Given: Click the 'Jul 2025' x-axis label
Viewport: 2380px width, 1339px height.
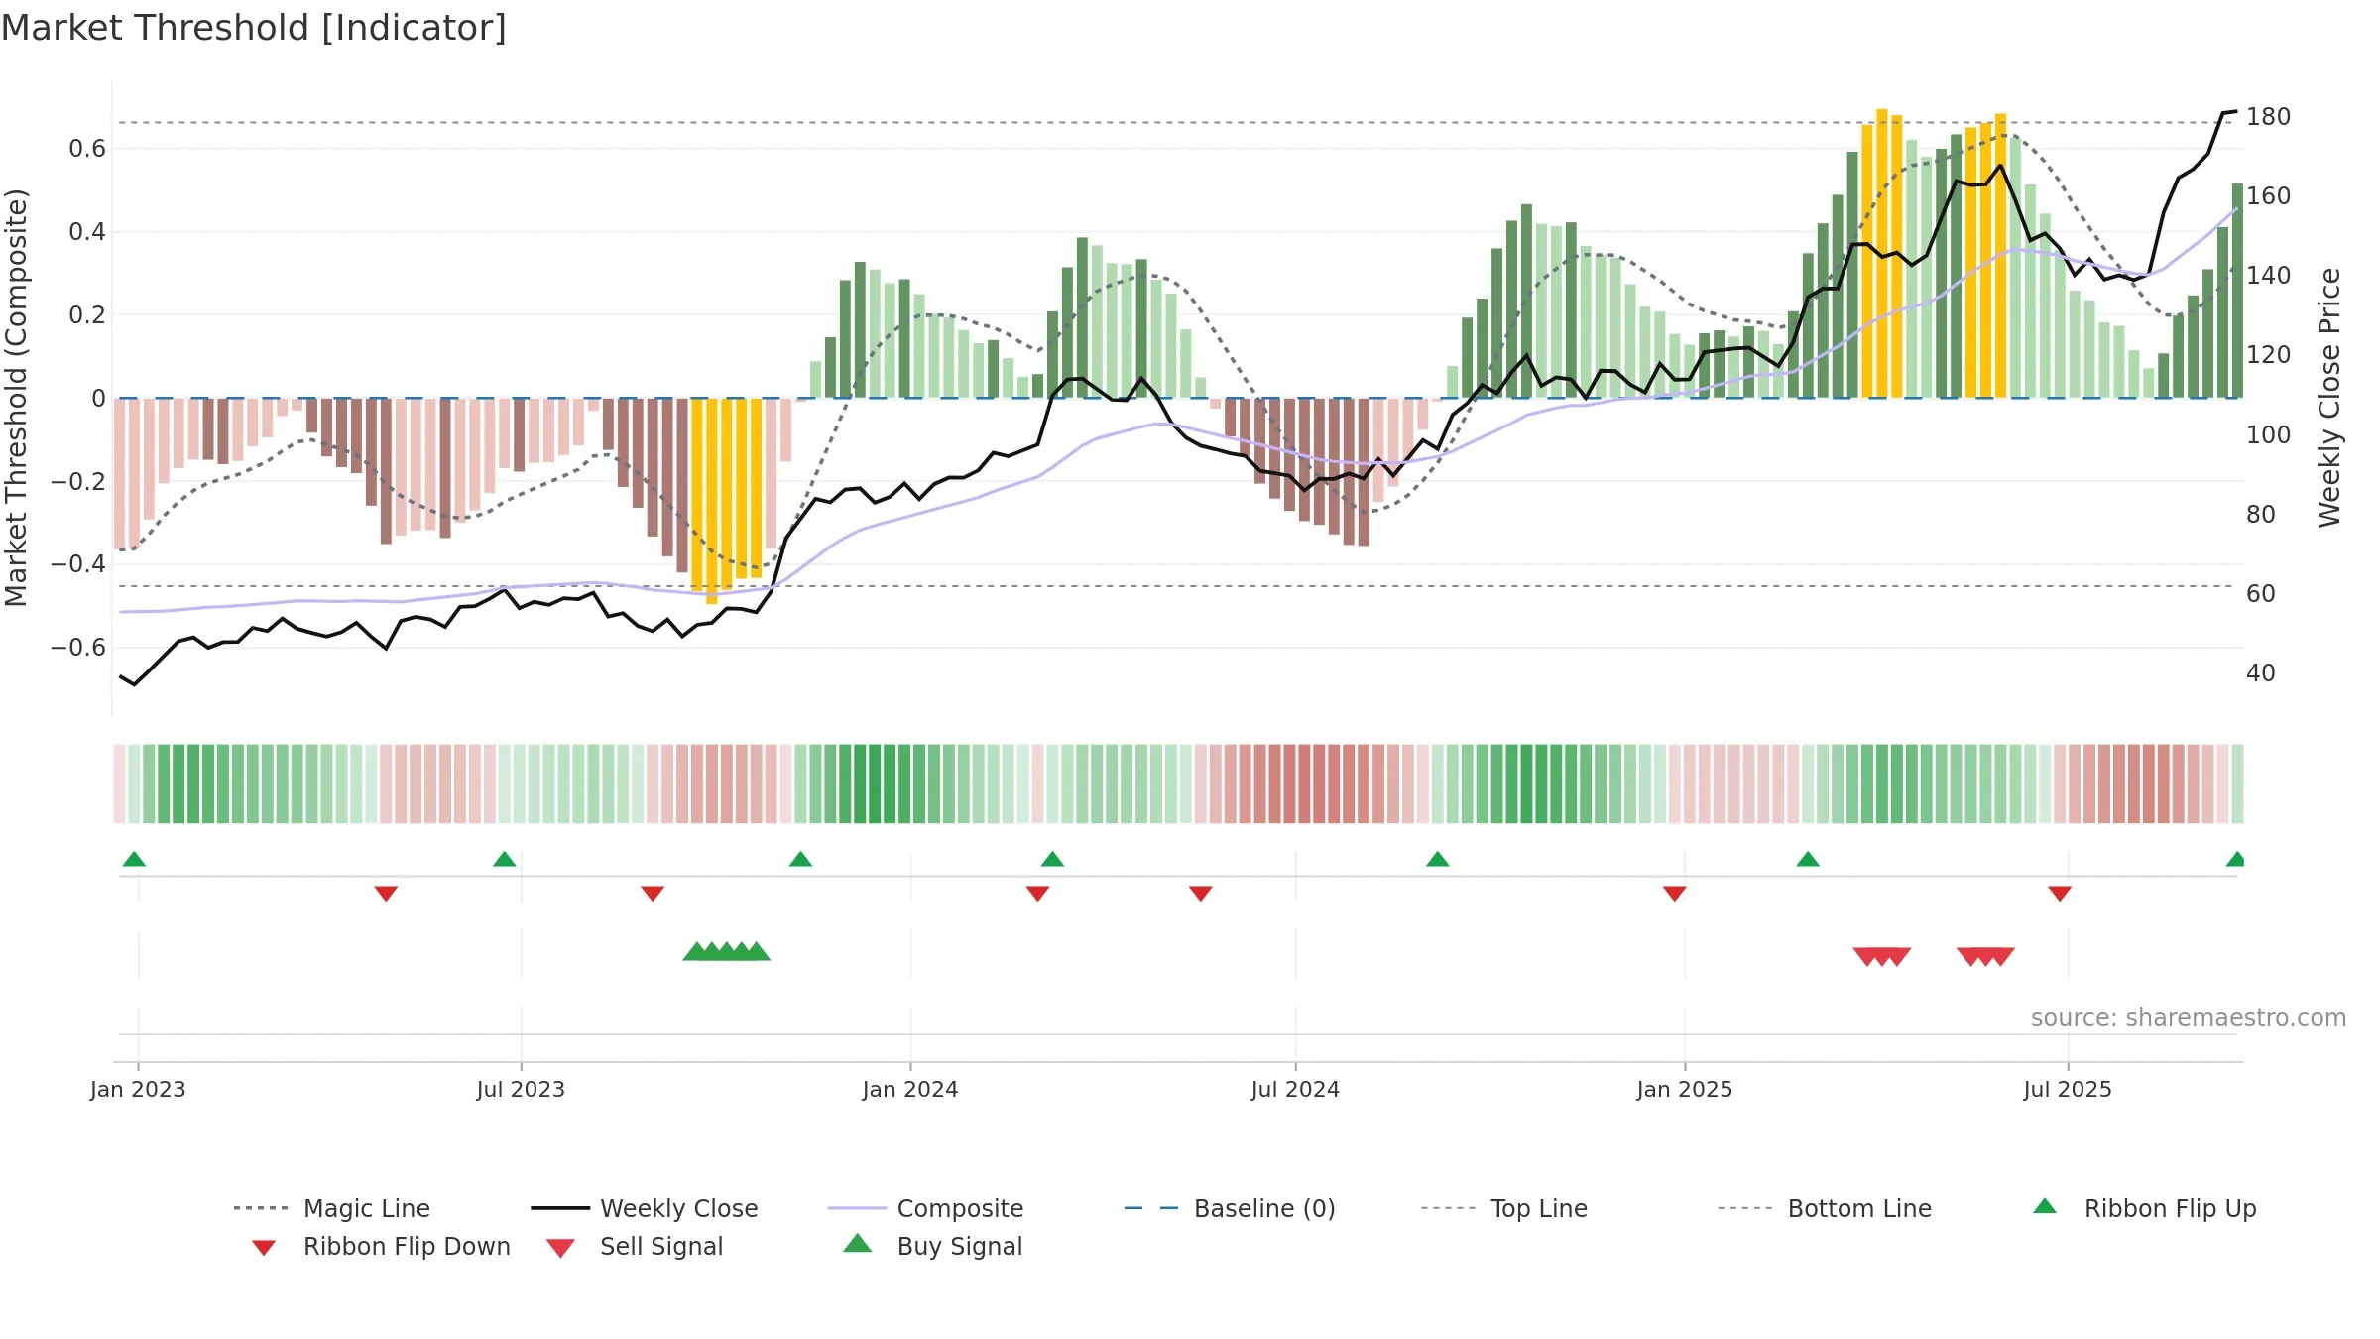Looking at the screenshot, I should [x=2068, y=1089].
